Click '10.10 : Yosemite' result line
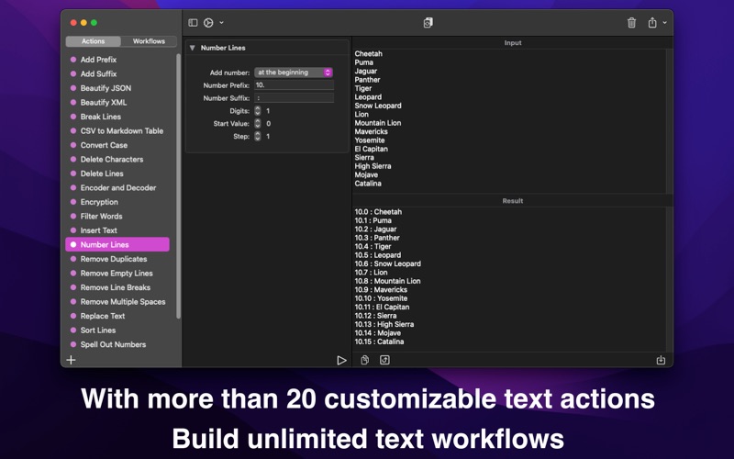The width and height of the screenshot is (734, 459). coord(381,298)
